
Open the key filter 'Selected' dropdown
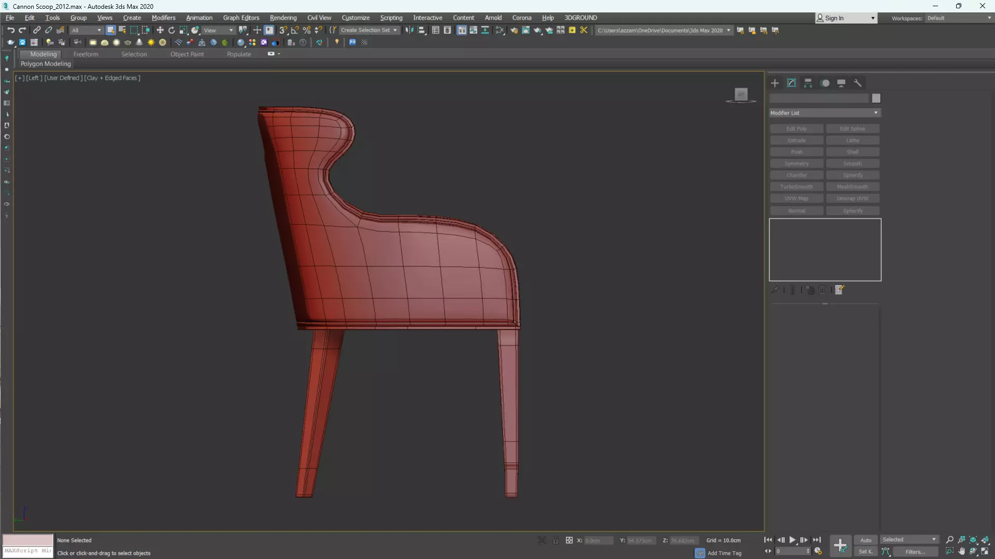(909, 540)
